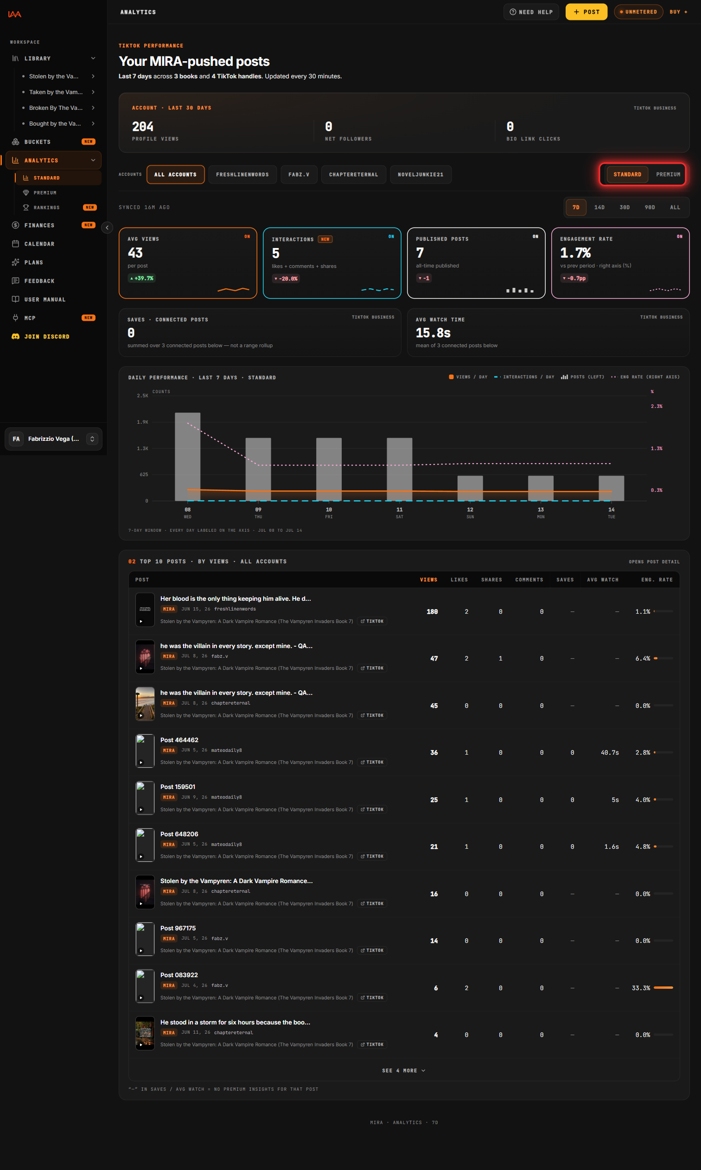Sort table by Views column header
701x1170 pixels.
click(x=428, y=579)
